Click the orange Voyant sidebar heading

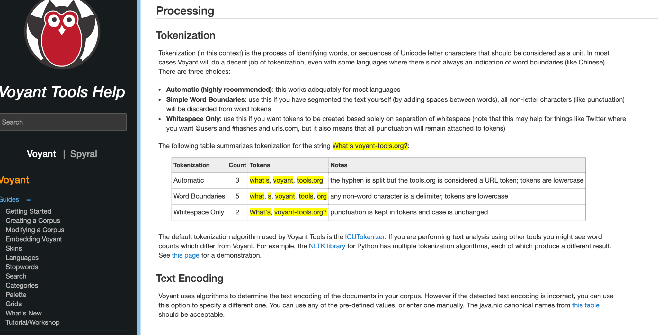click(14, 180)
